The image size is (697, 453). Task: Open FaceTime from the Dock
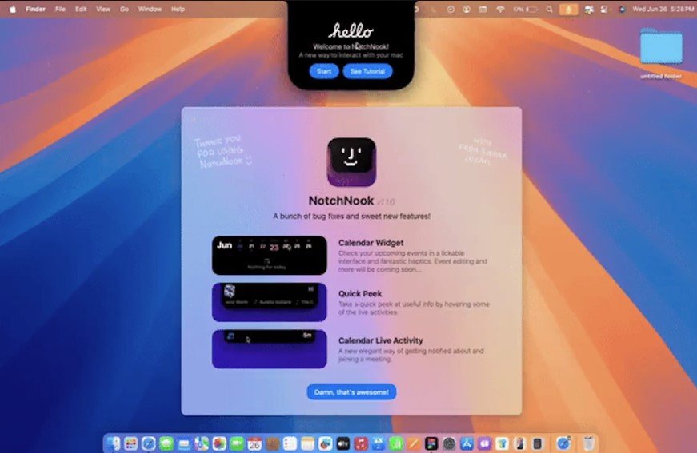237,443
